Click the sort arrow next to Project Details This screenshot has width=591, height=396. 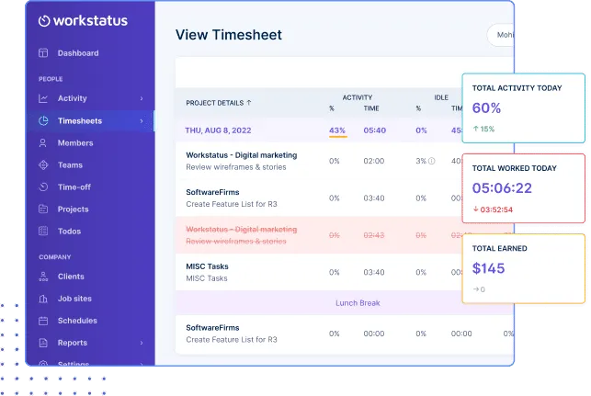tap(249, 103)
